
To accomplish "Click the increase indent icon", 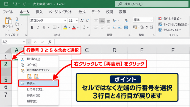I will click(x=120, y=27).
